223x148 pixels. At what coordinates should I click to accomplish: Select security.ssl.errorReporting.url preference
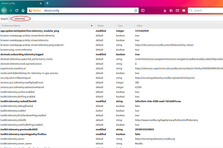click(111, 78)
